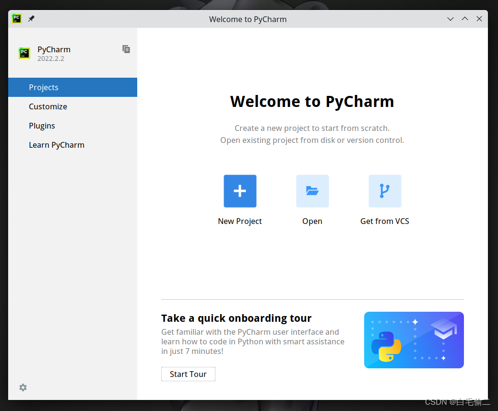The image size is (498, 411).
Task: Open settings gear at bottom left
Action: (23, 387)
